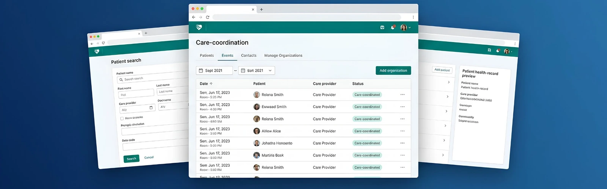Screen dimensions: 607x189
Task: Open notifications bell in the Care-coordination header
Action: click(x=393, y=27)
